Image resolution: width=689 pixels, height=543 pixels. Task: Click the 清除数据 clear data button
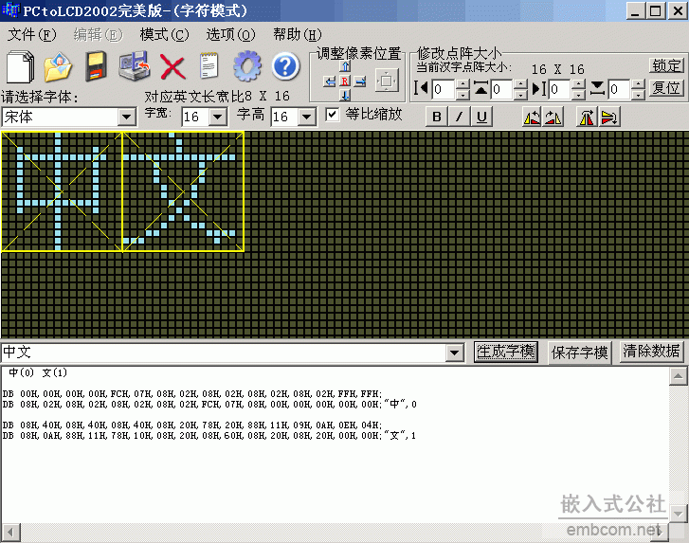point(652,352)
